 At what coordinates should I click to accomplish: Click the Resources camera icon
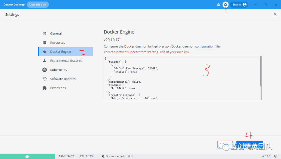(45, 43)
